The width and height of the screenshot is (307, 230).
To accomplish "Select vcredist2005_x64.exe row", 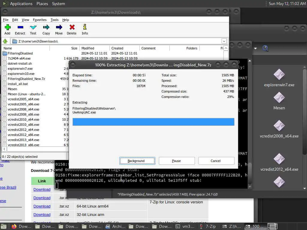I will 23,99.
